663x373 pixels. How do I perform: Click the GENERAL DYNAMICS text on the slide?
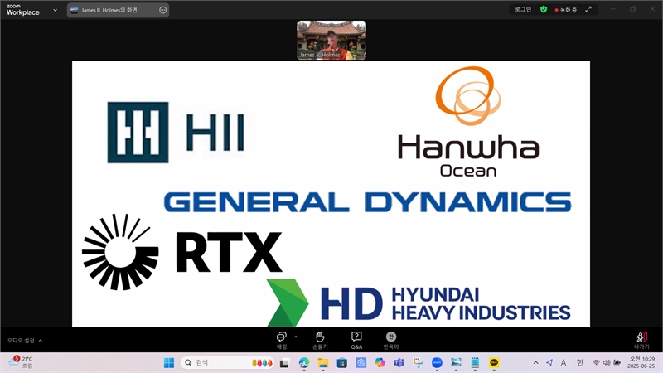click(x=367, y=201)
